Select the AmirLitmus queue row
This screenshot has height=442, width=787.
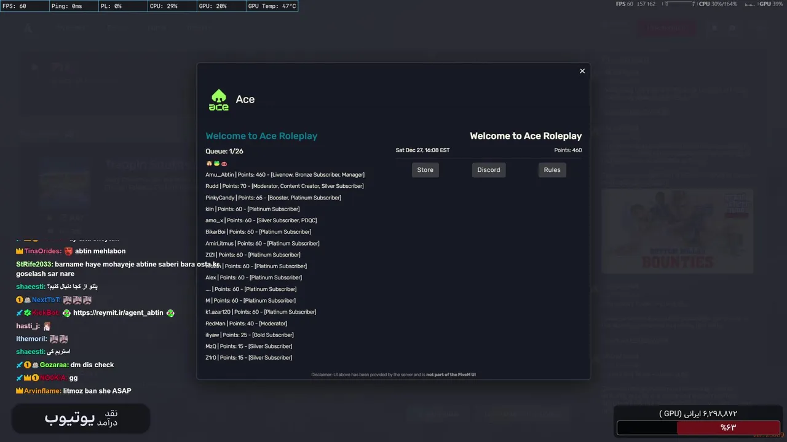pyautogui.click(x=263, y=244)
